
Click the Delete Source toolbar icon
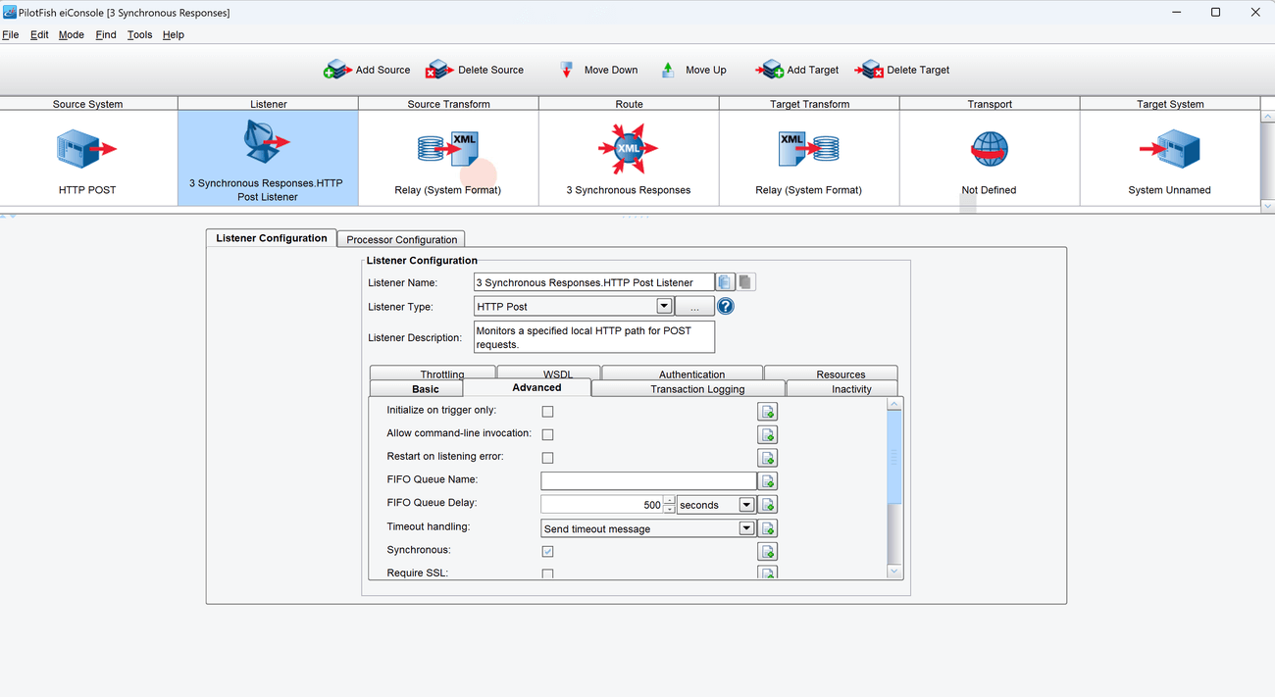pyautogui.click(x=439, y=70)
